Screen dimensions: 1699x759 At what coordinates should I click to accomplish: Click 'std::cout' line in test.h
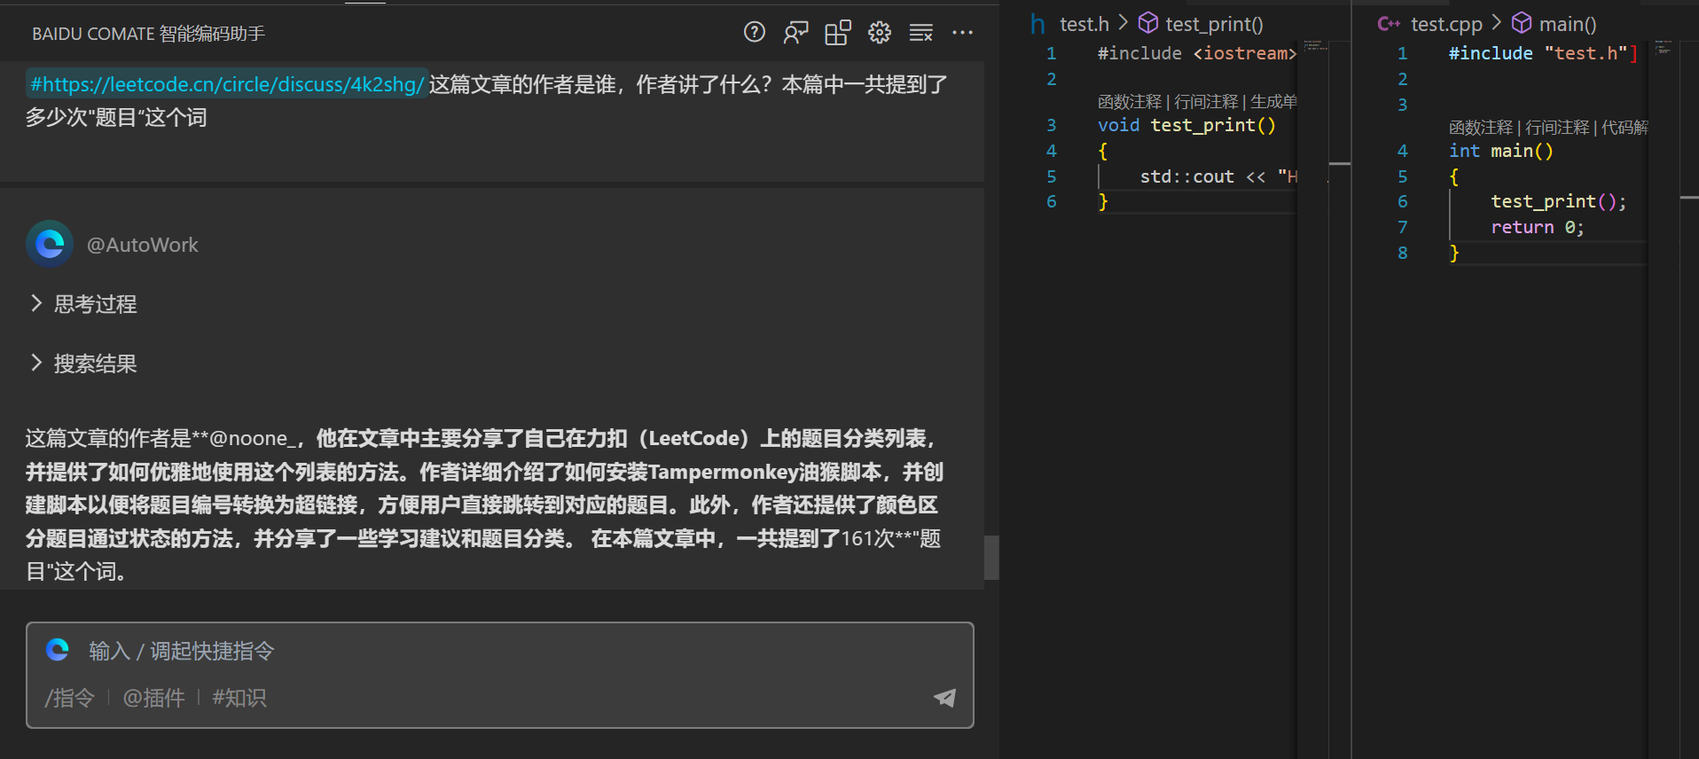(1218, 176)
